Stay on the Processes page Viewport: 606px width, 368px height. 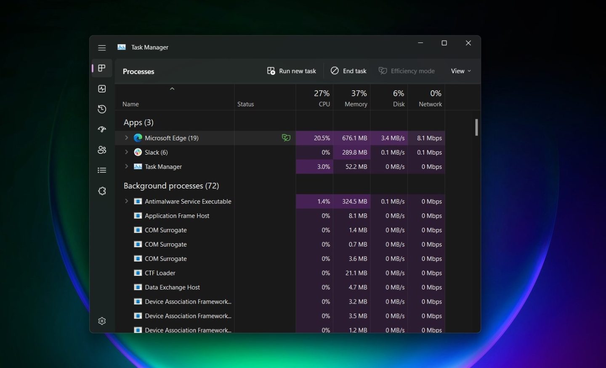102,68
